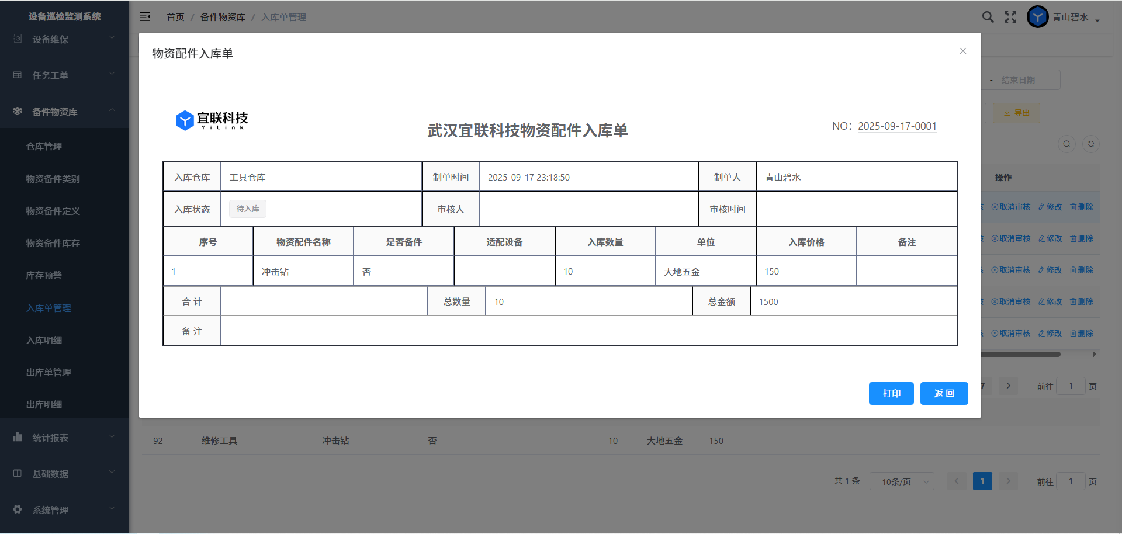The image size is (1122, 534).
Task: Toggle fullscreen mode icon in header
Action: tap(1010, 17)
